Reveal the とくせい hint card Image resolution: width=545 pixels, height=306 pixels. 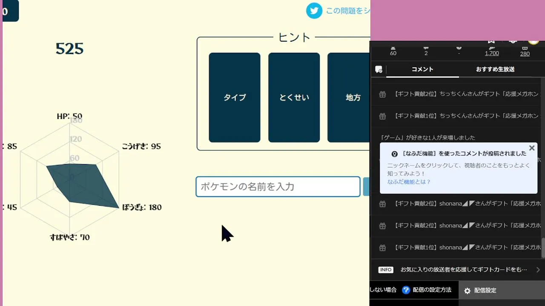pyautogui.click(x=294, y=97)
